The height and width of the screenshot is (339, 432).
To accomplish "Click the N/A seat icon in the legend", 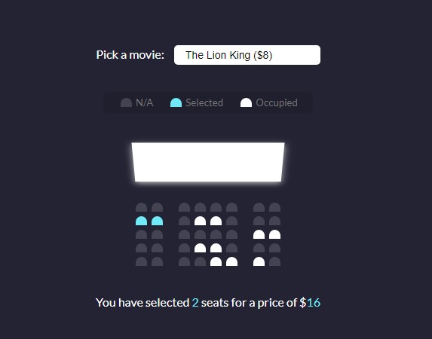I will click(x=126, y=102).
